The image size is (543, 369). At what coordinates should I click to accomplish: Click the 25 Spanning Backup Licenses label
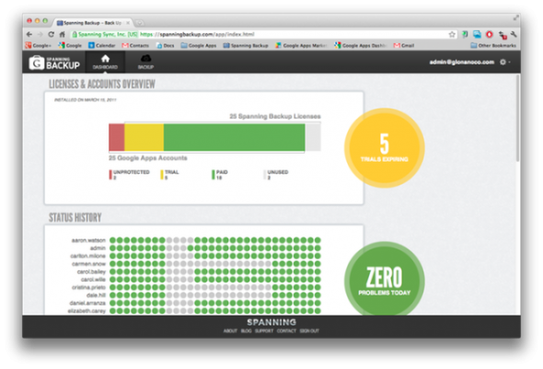tap(275, 116)
